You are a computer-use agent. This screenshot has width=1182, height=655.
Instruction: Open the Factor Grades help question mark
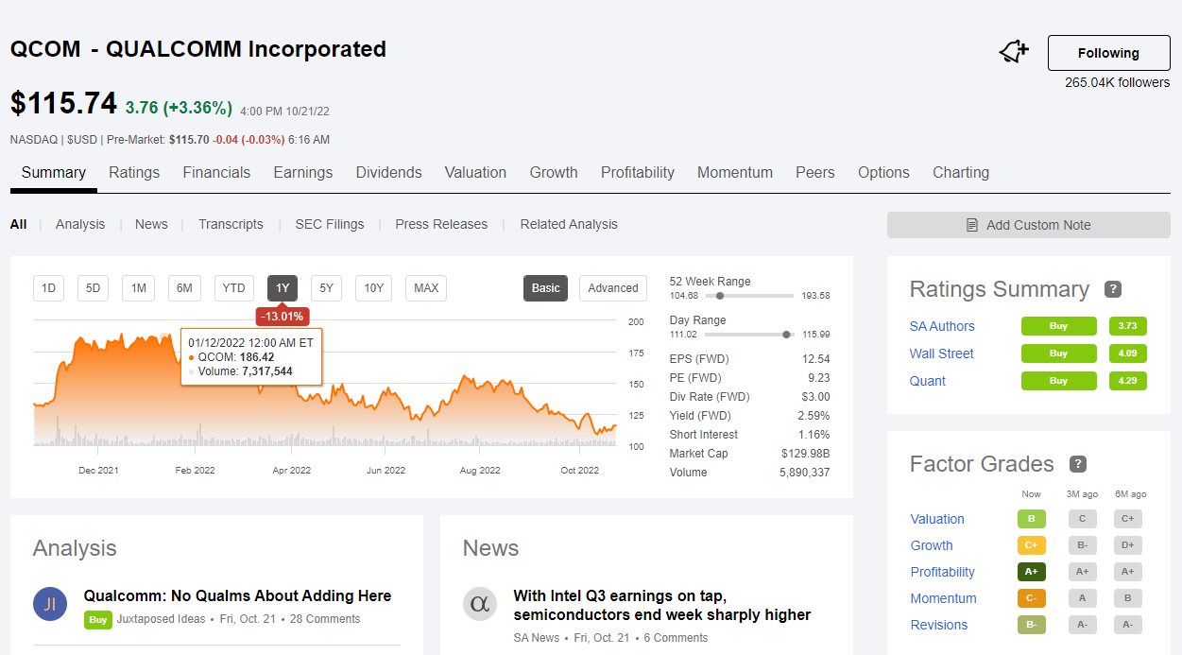1077,464
